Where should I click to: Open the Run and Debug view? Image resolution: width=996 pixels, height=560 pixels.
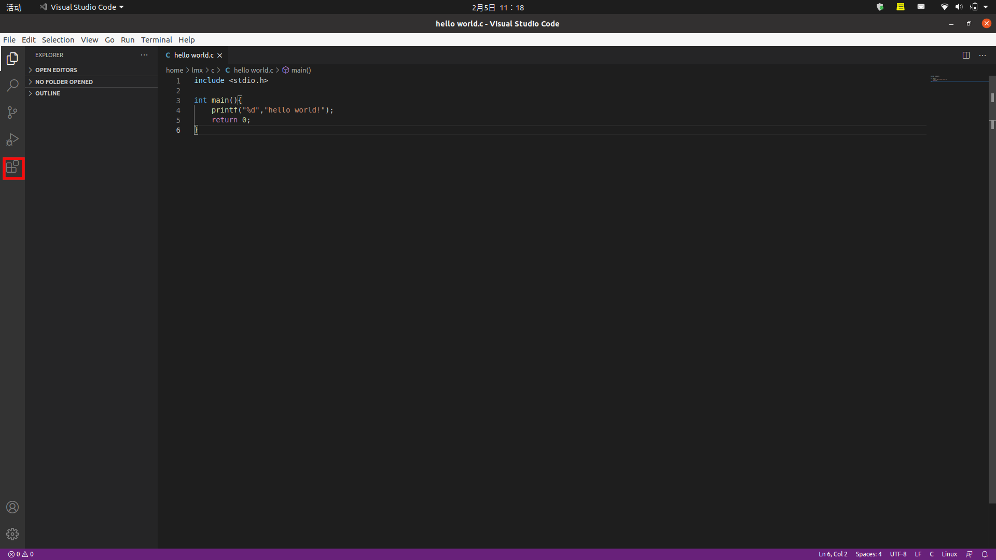coord(12,140)
